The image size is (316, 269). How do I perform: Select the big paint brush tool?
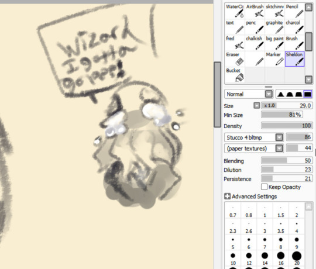274,43
